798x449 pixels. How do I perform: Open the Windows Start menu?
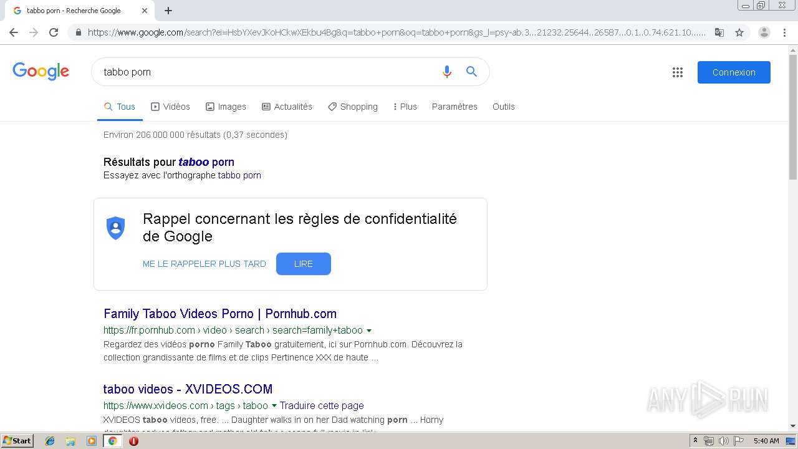point(17,441)
